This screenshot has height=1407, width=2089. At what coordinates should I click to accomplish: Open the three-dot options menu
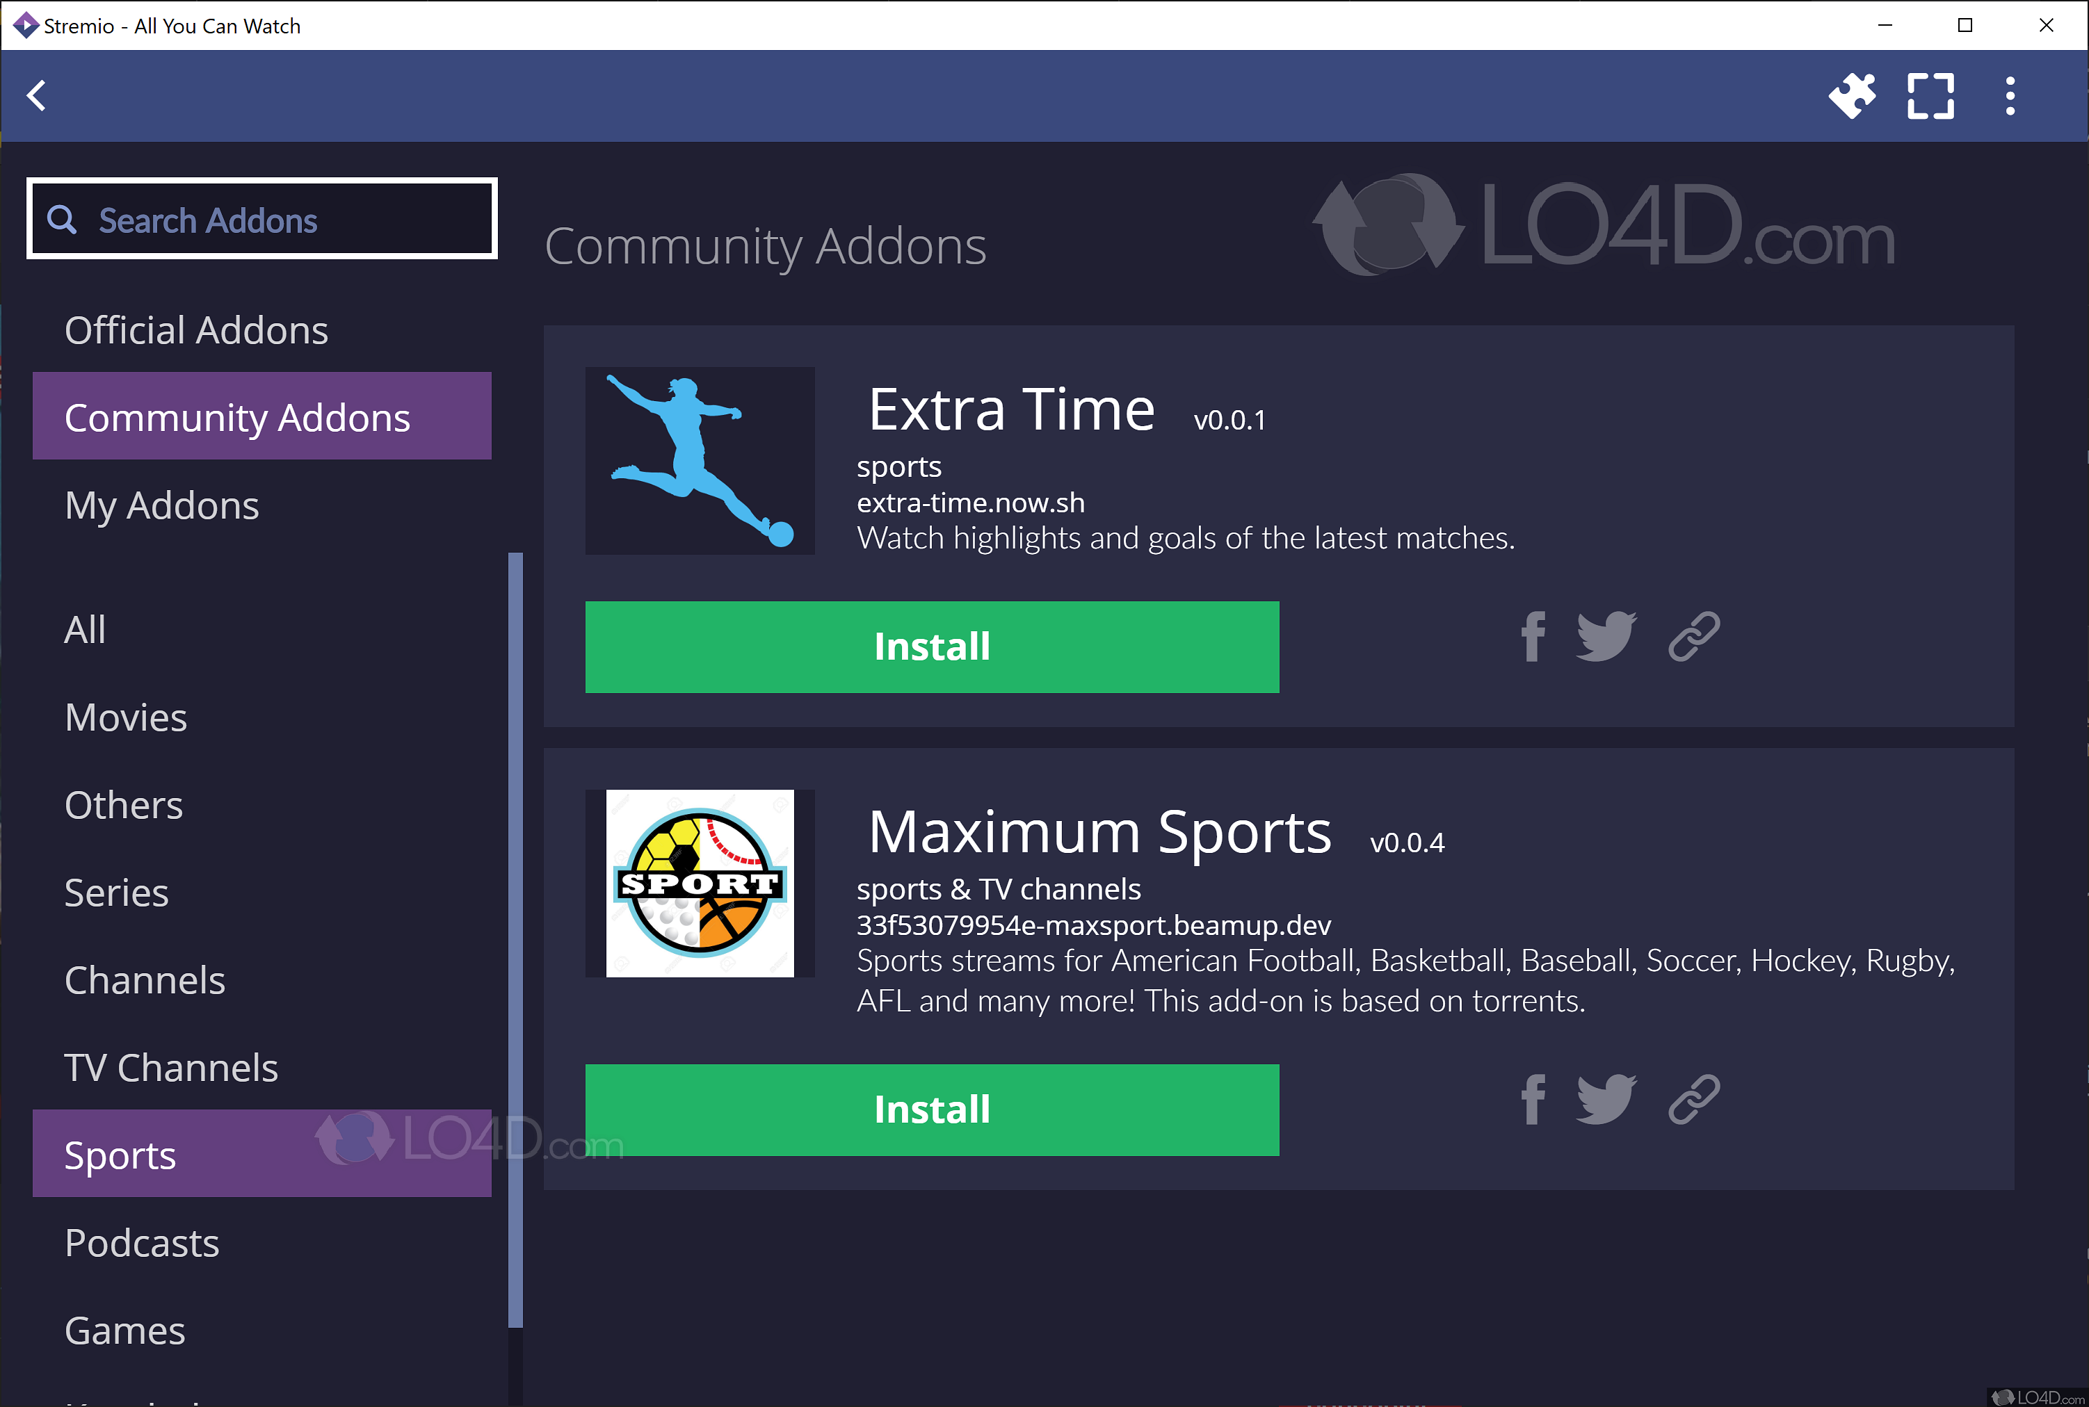click(x=2010, y=95)
